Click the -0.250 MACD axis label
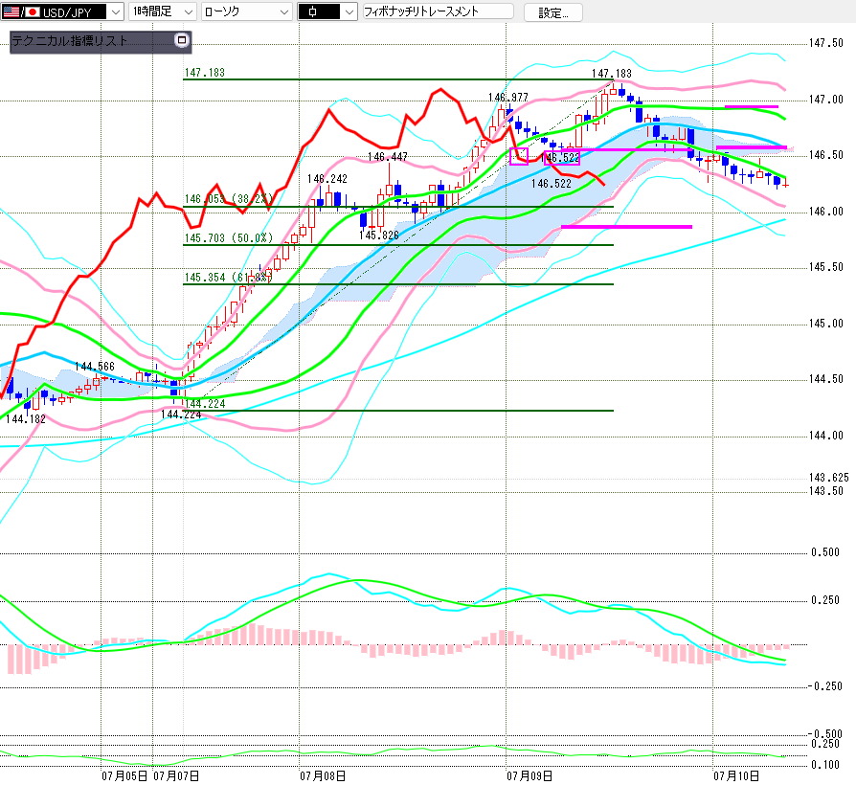This screenshot has width=856, height=785. (824, 686)
